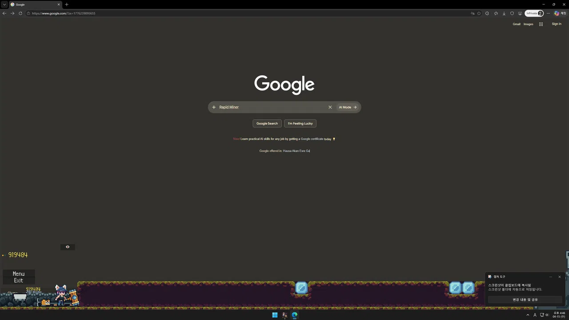Click the cat-eared miner character
Screen dimensions: 569x320
pos(61,295)
